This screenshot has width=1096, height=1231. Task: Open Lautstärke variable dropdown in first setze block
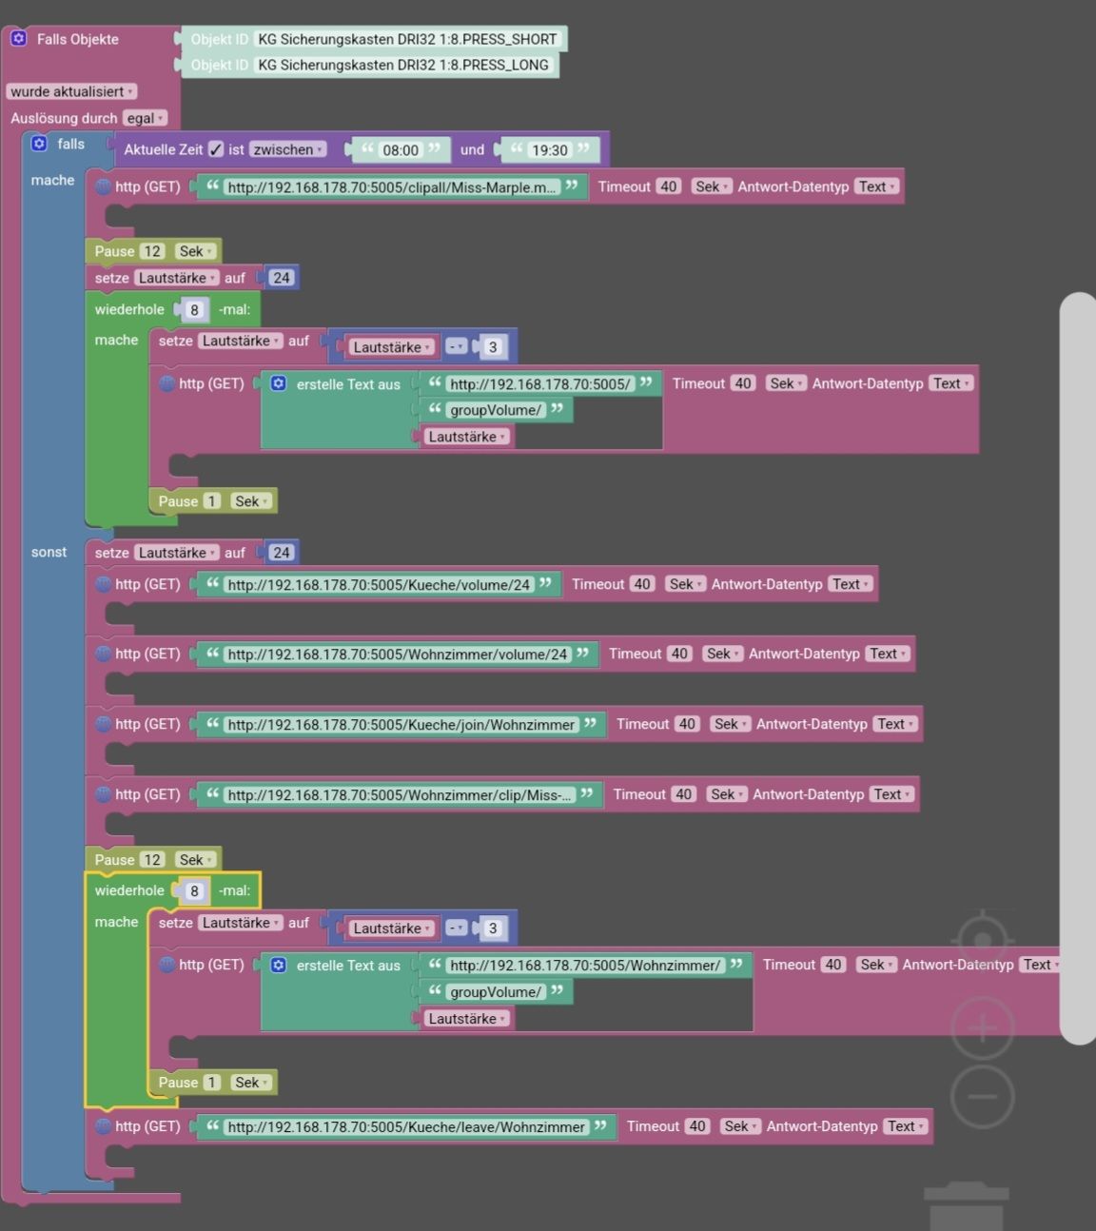[x=177, y=278]
